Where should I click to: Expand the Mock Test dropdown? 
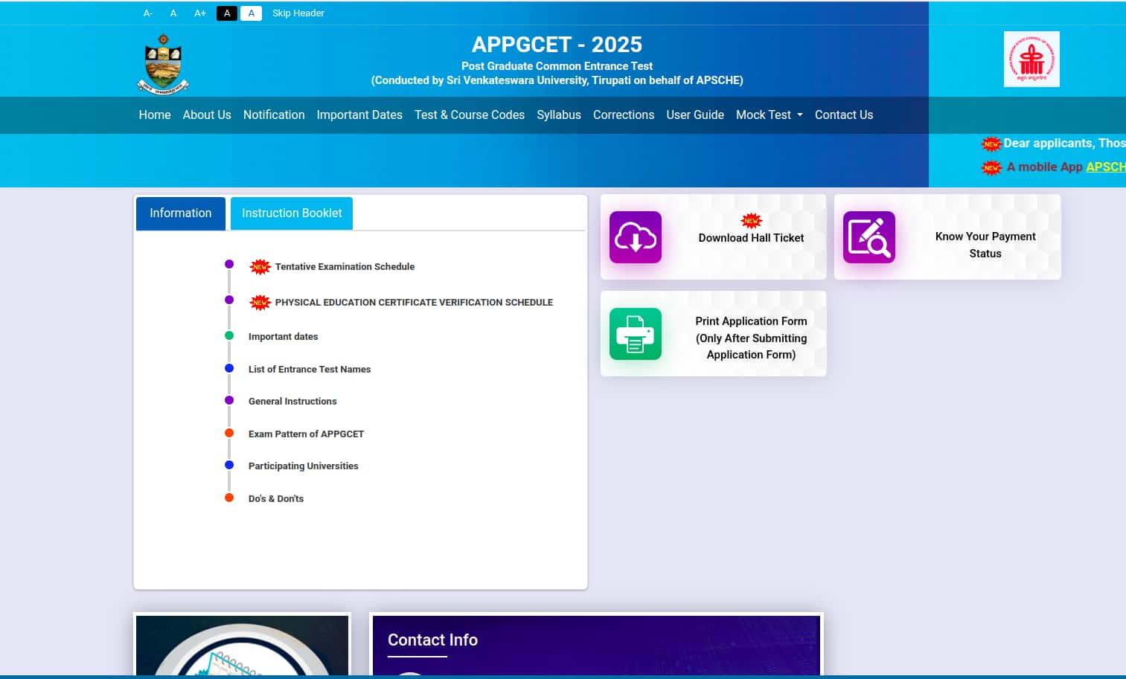[770, 115]
